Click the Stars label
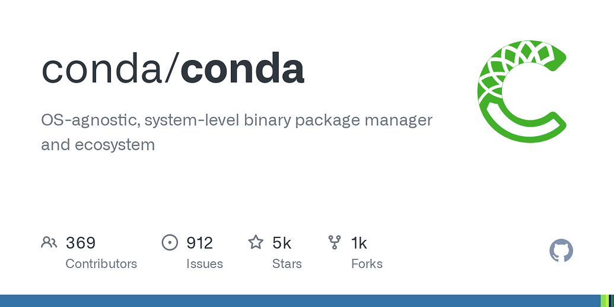614x307 pixels. pos(287,264)
